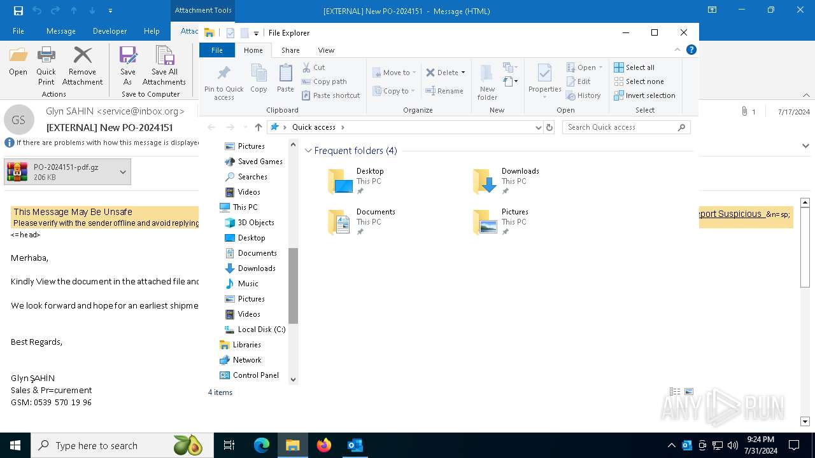Open the Developer tab in Outlook

click(x=110, y=31)
